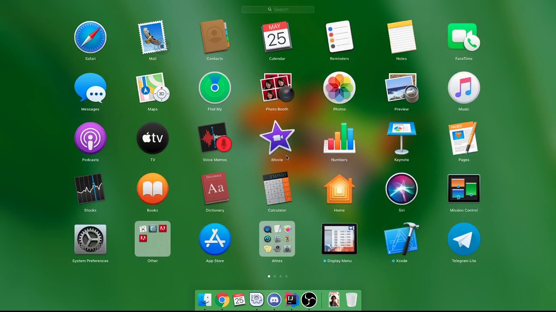
Task: Open the Photos app
Action: tap(339, 88)
